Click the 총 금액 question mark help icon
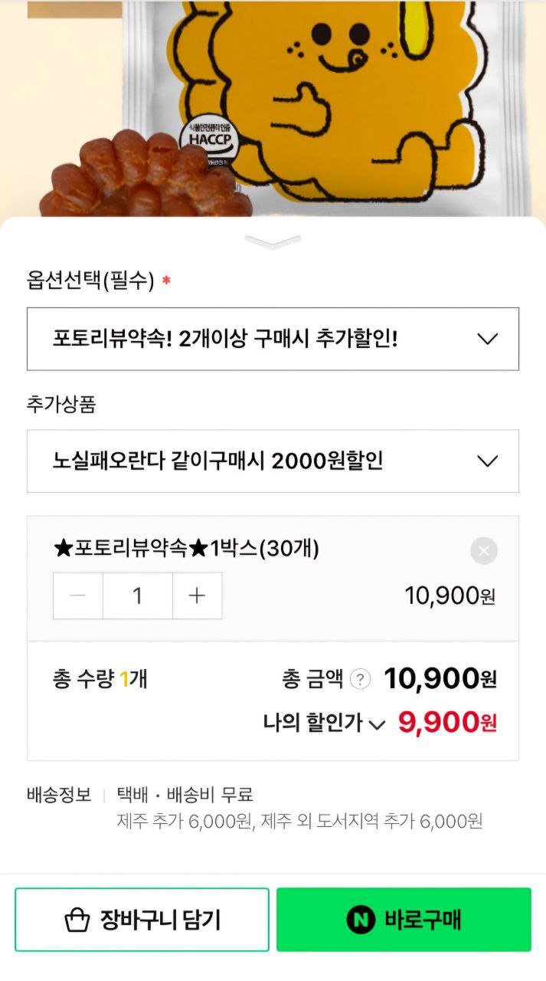This screenshot has height=981, width=546. (360, 679)
